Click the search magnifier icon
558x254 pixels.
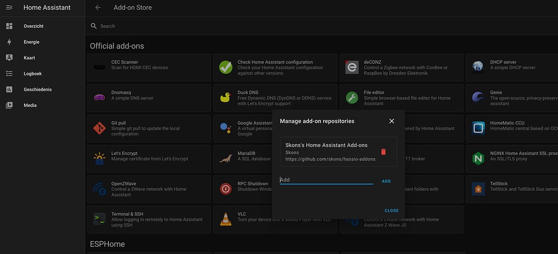tap(94, 26)
